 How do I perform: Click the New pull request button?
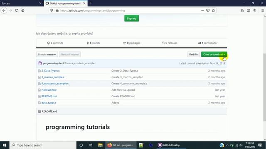pos(70,54)
